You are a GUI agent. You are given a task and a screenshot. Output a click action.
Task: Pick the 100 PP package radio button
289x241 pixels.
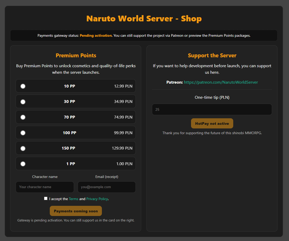tap(23, 133)
